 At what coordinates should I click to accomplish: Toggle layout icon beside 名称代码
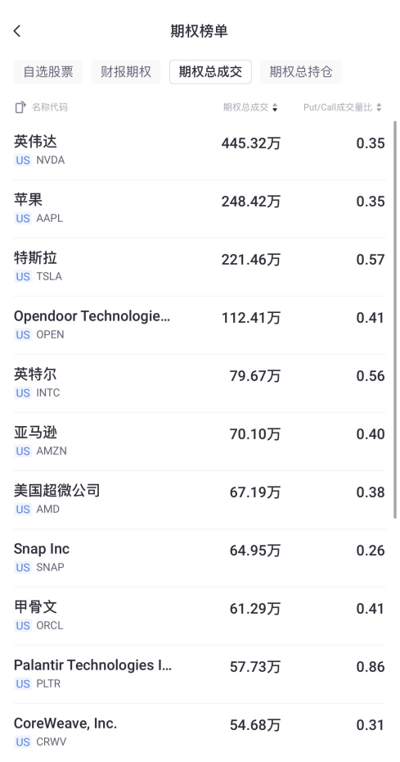pos(20,107)
